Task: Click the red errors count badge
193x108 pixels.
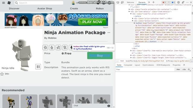Action: click(x=164, y=2)
